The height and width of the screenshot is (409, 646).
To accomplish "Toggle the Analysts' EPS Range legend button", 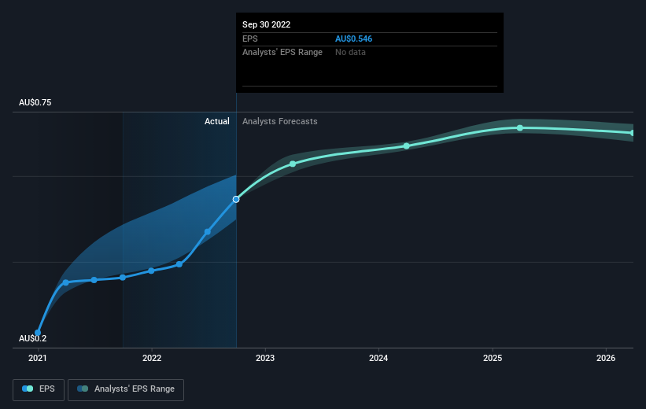I will click(126, 389).
